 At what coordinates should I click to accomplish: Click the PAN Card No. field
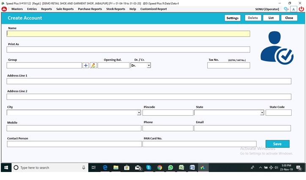pos(199,144)
